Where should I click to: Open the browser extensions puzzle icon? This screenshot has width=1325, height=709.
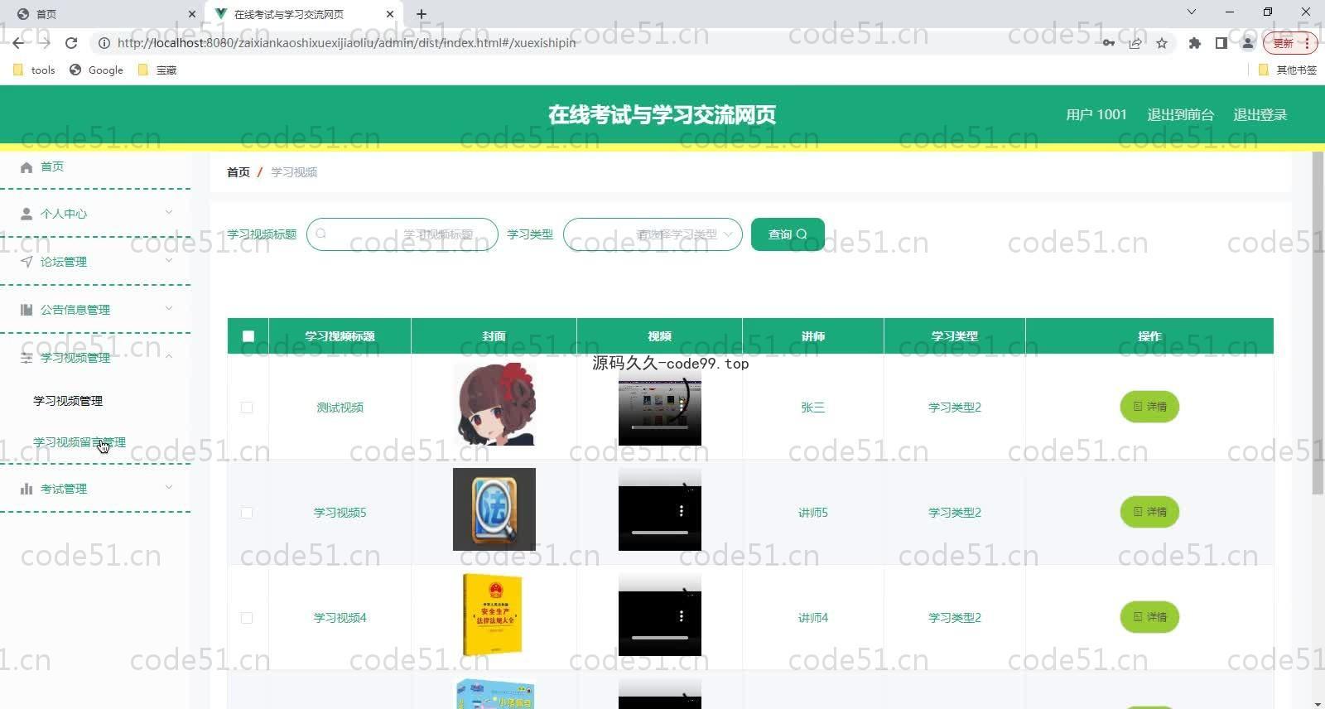coord(1194,43)
